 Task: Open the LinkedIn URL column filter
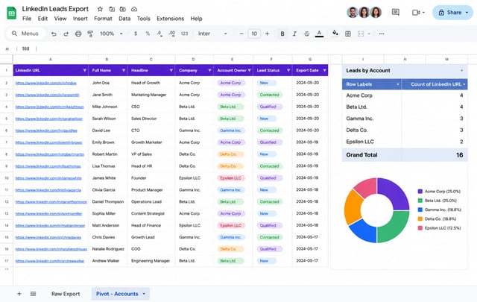point(84,70)
